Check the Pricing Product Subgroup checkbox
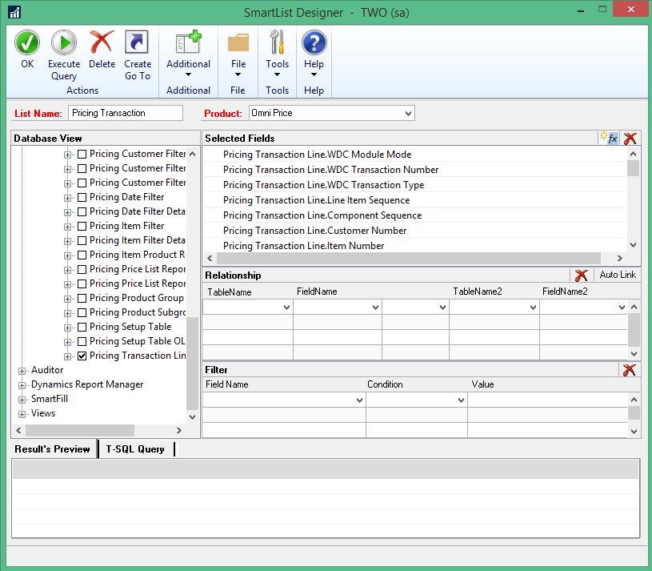 coord(82,312)
